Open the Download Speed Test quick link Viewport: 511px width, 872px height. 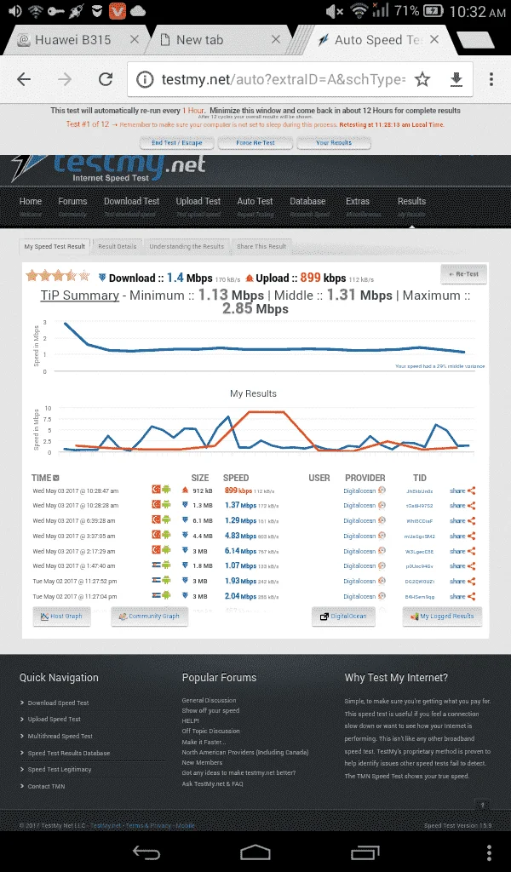[59, 703]
